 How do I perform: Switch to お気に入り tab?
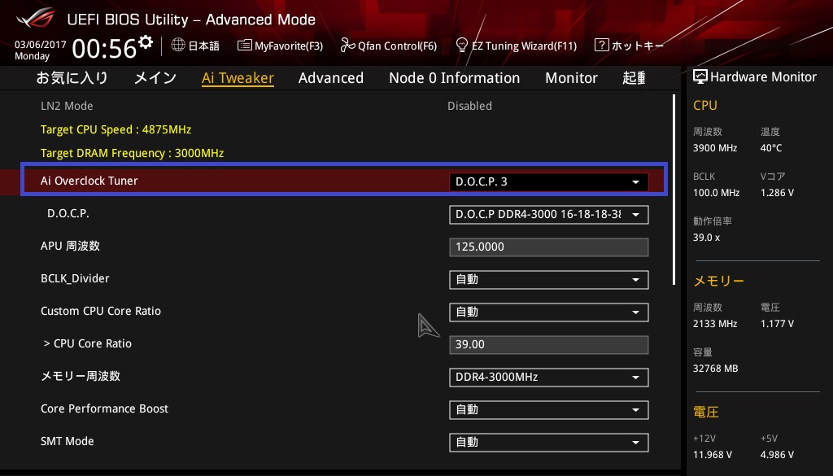[x=72, y=77]
